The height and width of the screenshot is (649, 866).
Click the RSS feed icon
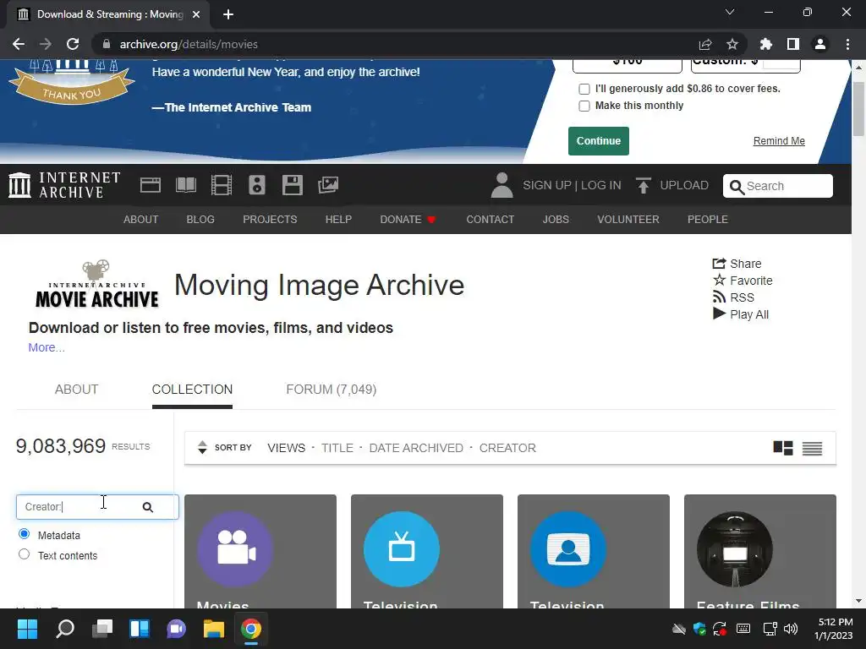[x=719, y=297]
